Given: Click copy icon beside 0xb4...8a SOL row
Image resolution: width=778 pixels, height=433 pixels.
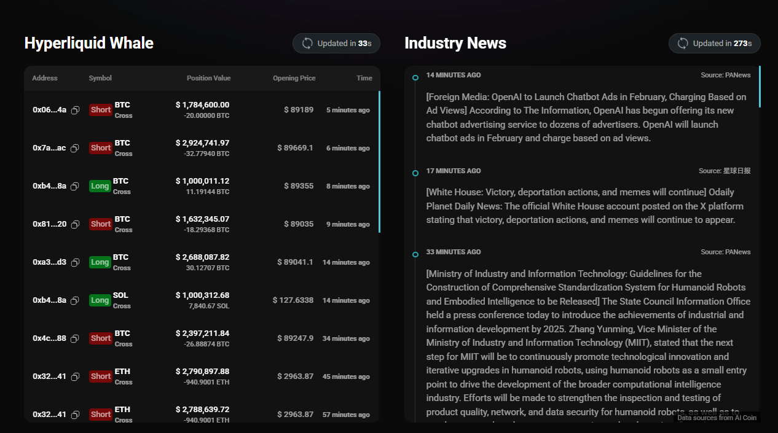Looking at the screenshot, I should point(75,300).
